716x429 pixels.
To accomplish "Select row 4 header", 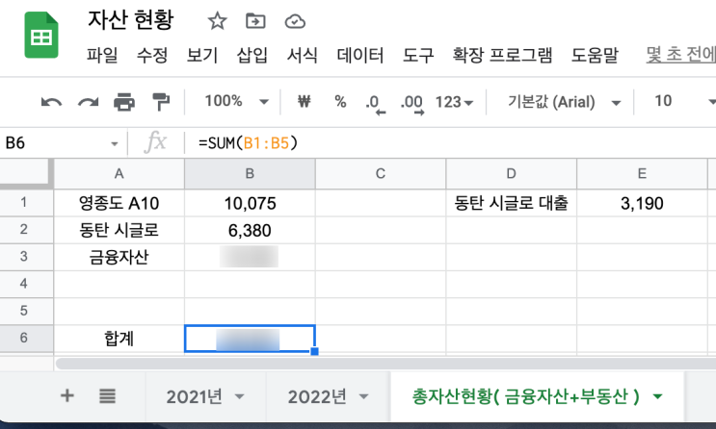I will pyautogui.click(x=26, y=284).
